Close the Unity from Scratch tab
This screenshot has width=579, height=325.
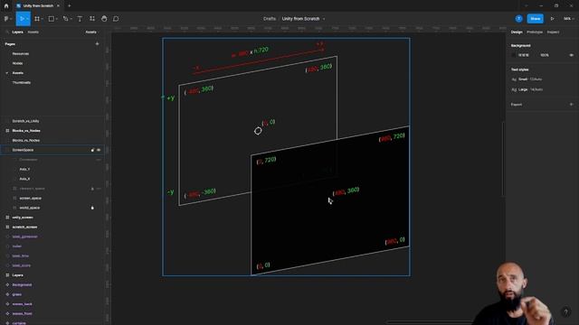coord(58,5)
